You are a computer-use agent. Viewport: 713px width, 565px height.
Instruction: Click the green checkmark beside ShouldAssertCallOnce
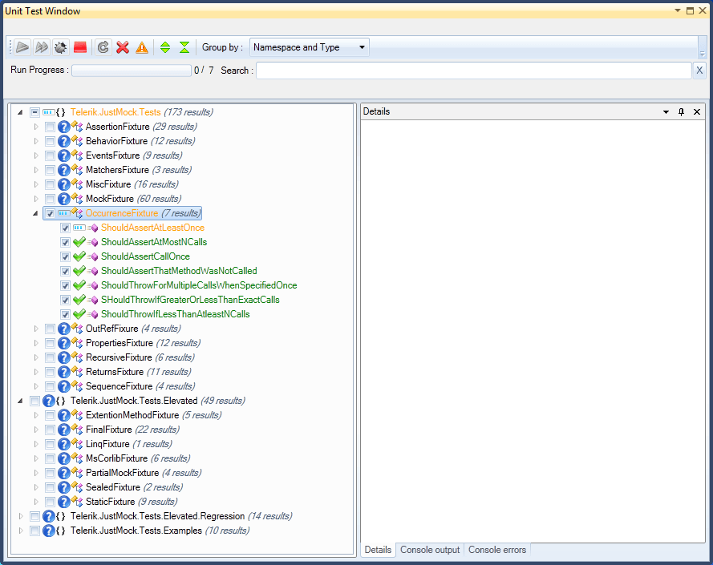[79, 256]
